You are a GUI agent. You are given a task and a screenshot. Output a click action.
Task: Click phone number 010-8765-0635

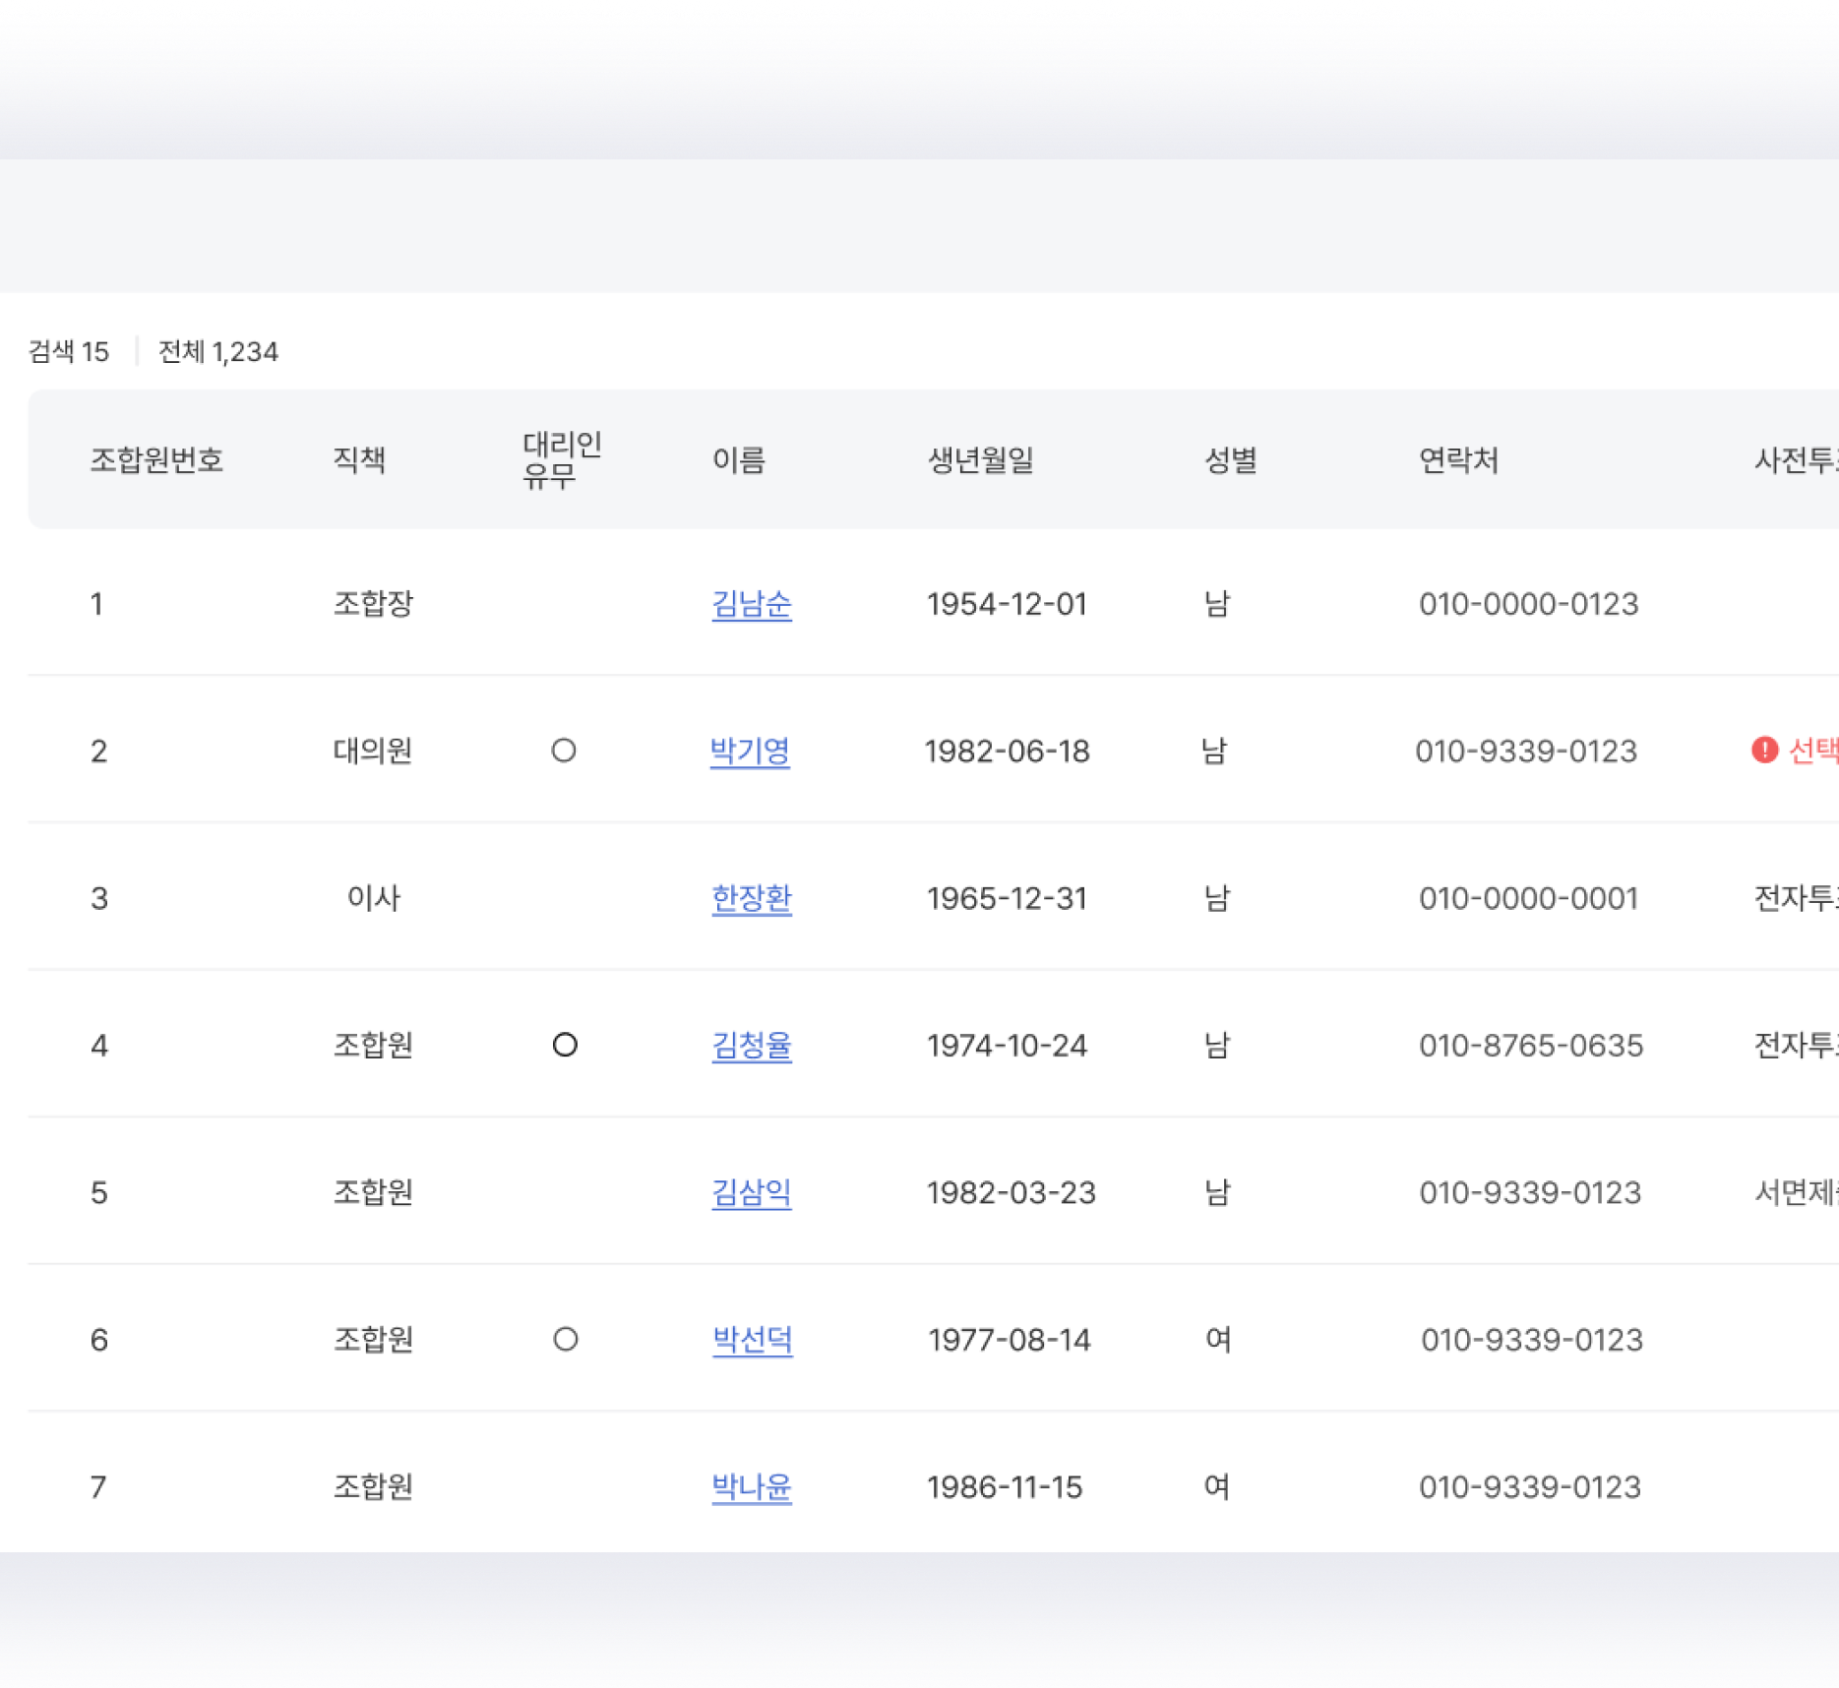1530,1045
